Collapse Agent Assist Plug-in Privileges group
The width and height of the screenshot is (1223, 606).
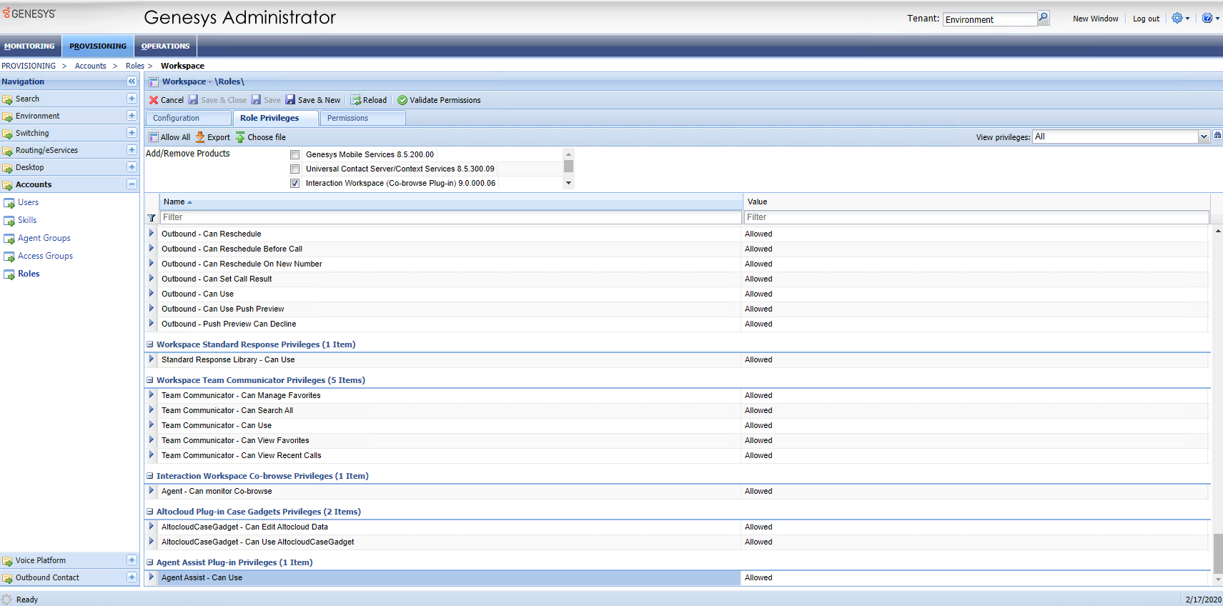(x=150, y=562)
